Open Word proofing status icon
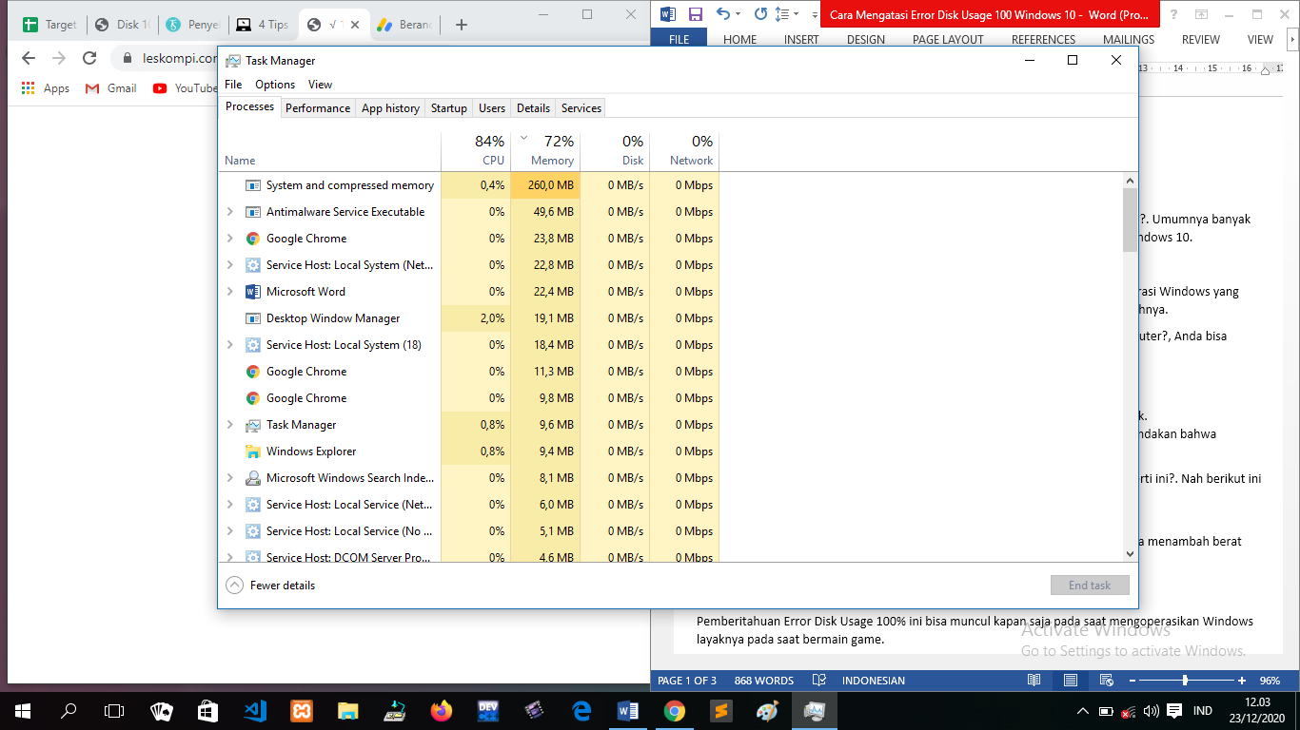Screen dimensions: 1300x730 pos(818,681)
